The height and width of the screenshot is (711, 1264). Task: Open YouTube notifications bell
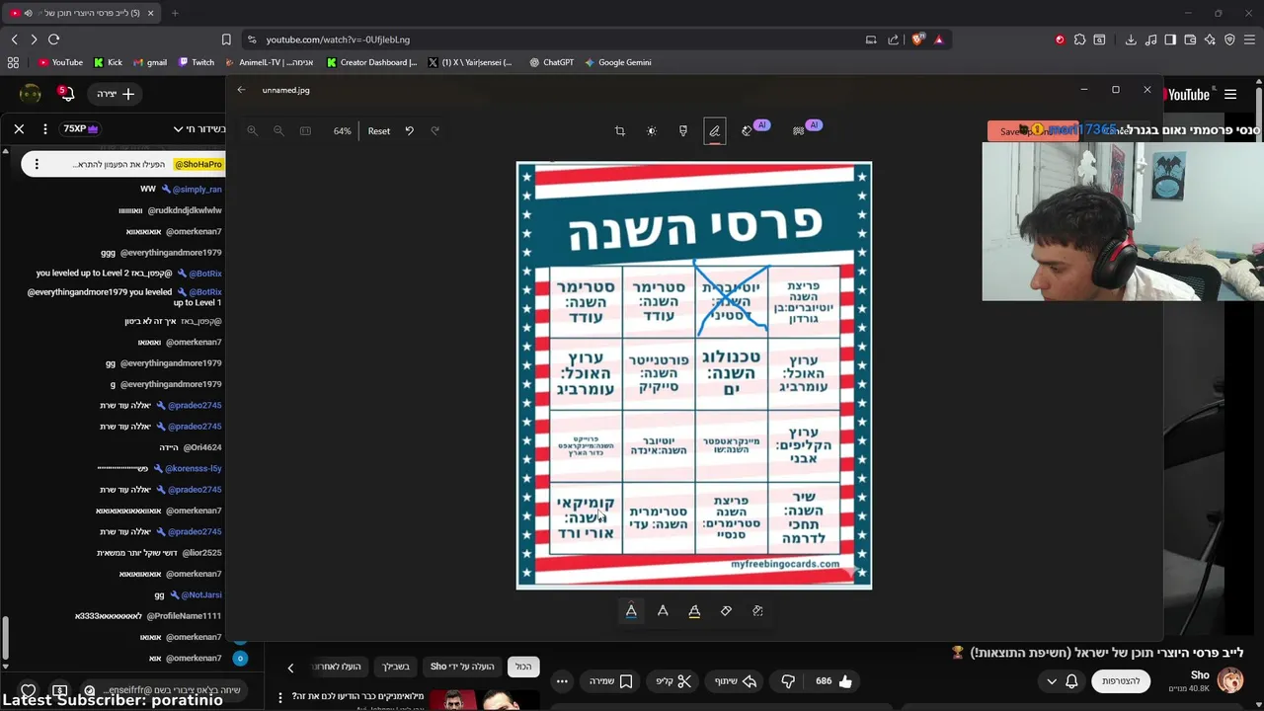[67, 94]
